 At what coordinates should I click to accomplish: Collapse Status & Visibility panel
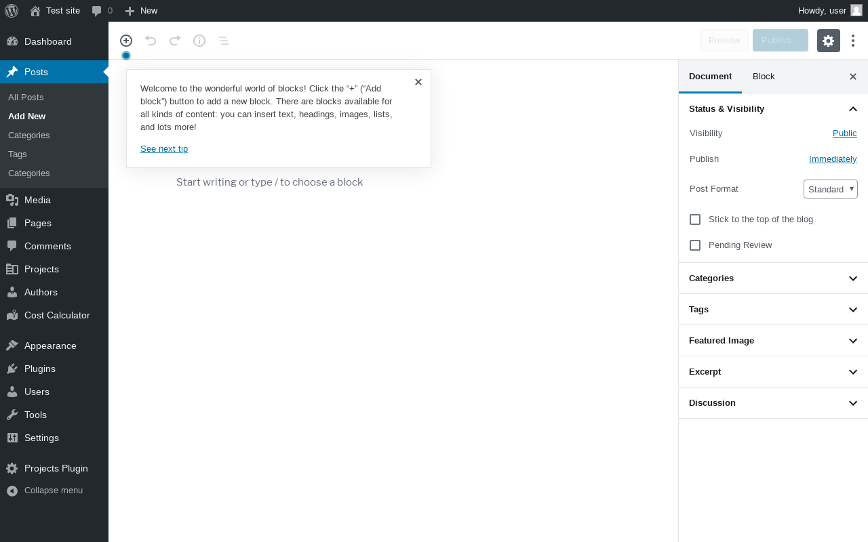pos(773,109)
